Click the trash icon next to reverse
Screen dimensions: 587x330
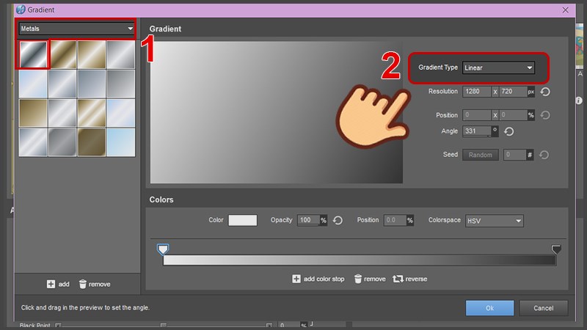[x=358, y=279]
